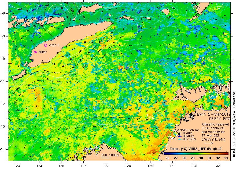The height and width of the screenshot is (169, 236).
Task: Click the cyan 80-150m legend arrow
Action: point(180,139)
